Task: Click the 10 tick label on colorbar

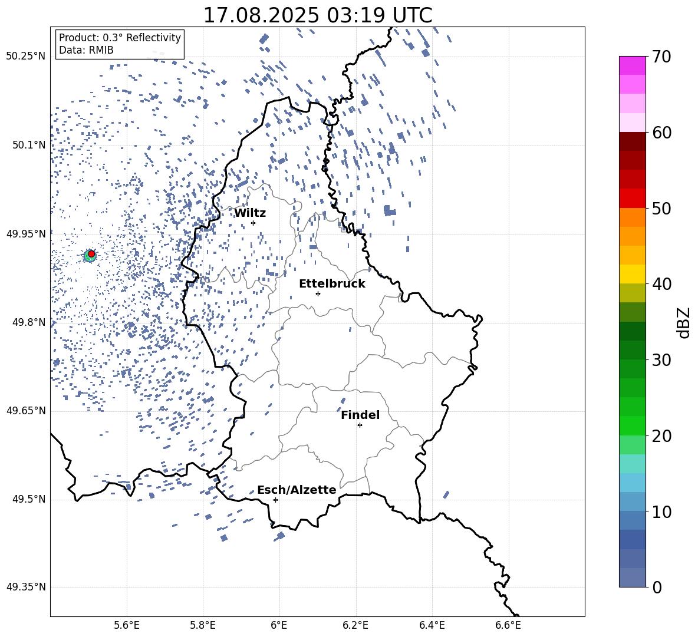Action: click(x=661, y=511)
